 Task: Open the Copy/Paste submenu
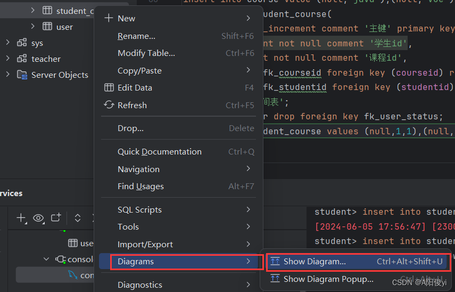coord(248,70)
